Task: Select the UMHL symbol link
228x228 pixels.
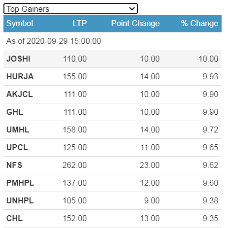Action: click(x=18, y=130)
